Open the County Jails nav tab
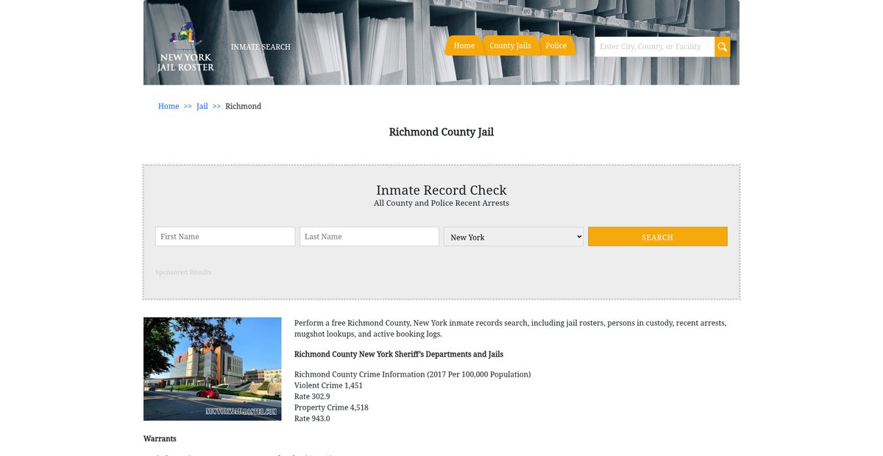The image size is (883, 456). pyautogui.click(x=510, y=46)
